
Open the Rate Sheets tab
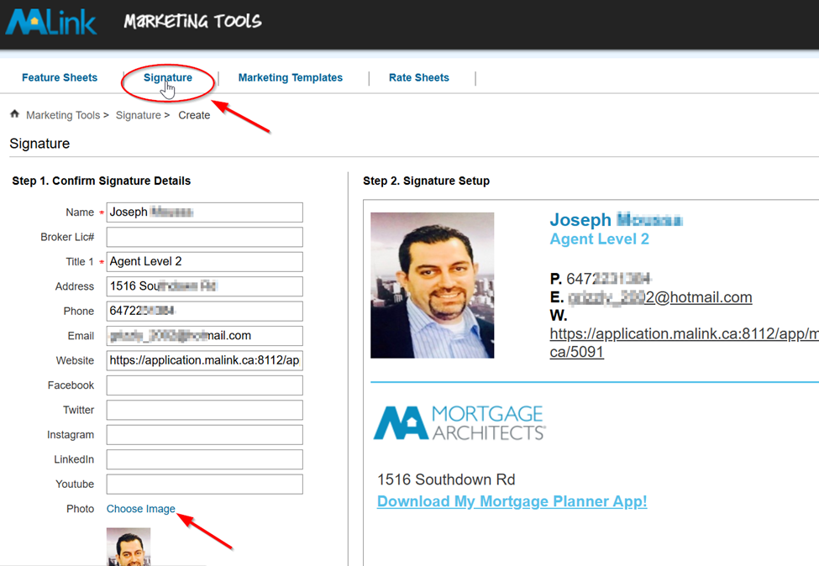(419, 78)
